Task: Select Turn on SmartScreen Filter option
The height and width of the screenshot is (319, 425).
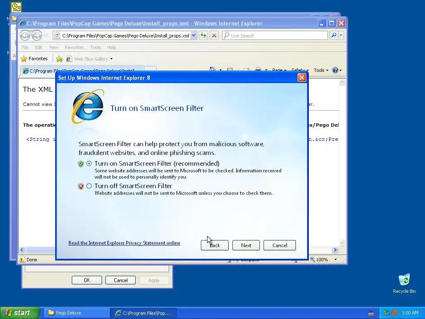Action: pos(89,164)
